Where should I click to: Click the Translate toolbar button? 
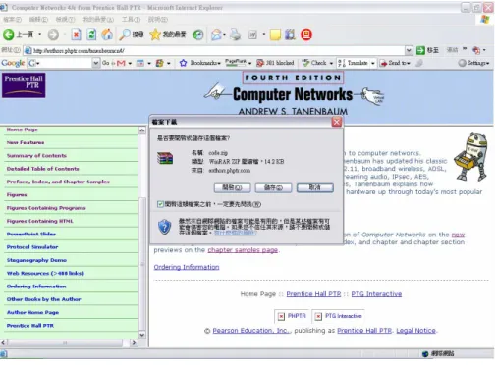click(x=353, y=63)
